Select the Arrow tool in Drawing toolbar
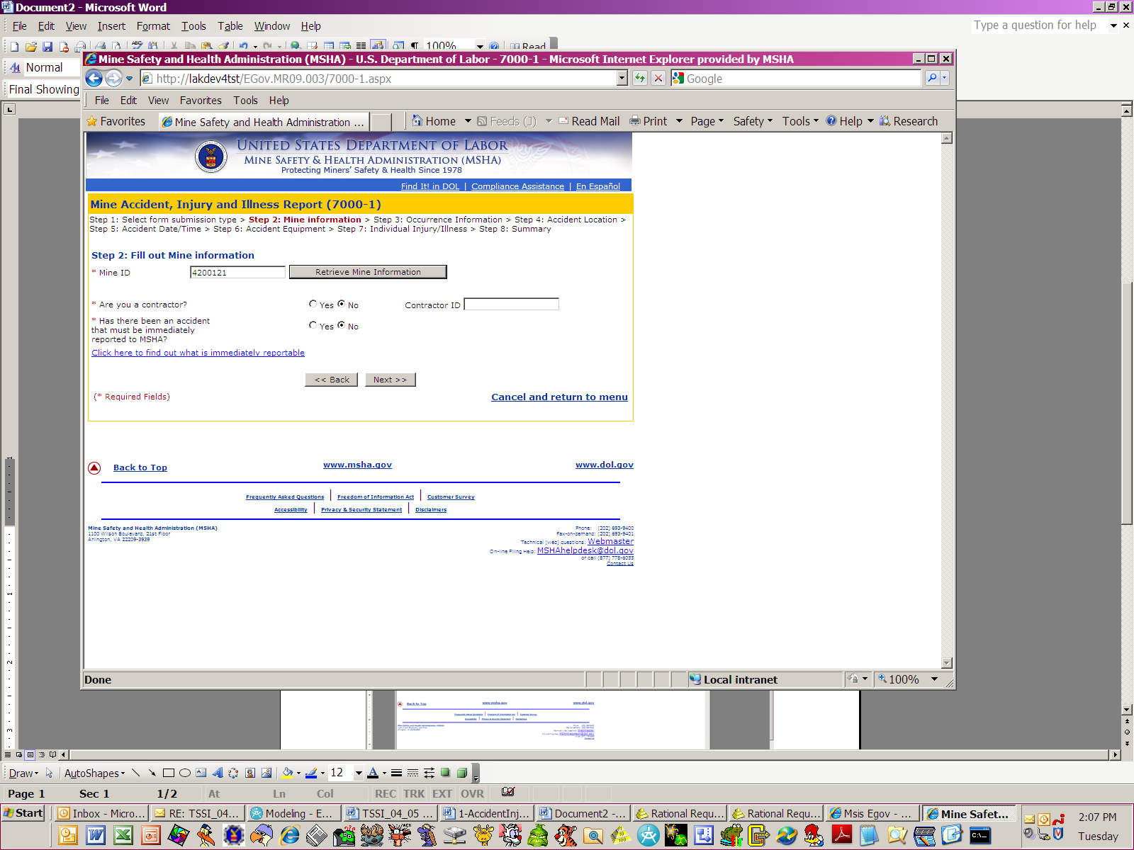The width and height of the screenshot is (1134, 850). [152, 773]
